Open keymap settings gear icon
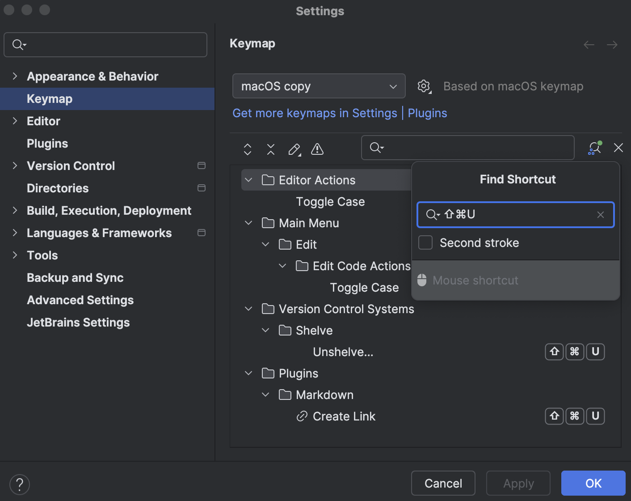The image size is (631, 501). tap(424, 86)
